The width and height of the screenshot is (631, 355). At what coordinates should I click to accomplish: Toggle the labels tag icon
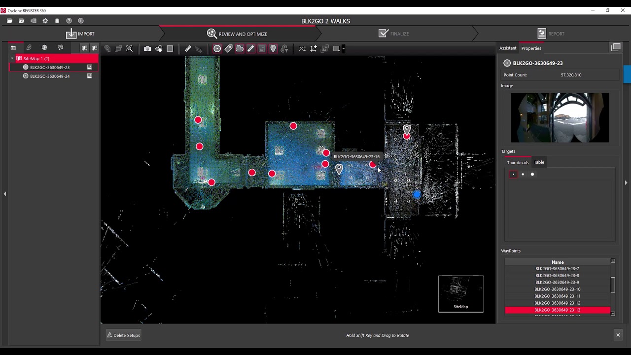pos(228,49)
